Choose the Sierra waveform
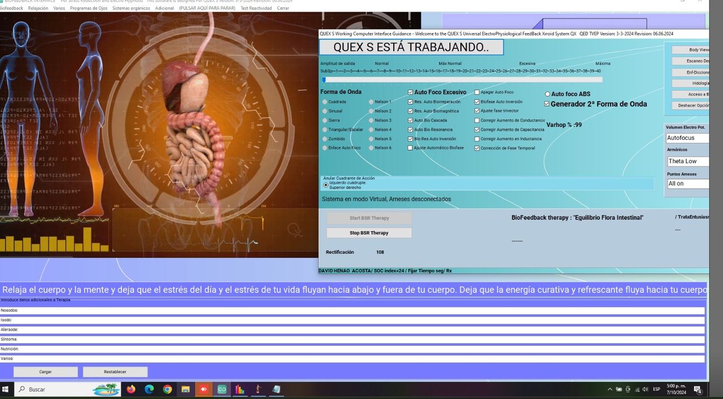This screenshot has height=399, width=723. click(x=324, y=120)
